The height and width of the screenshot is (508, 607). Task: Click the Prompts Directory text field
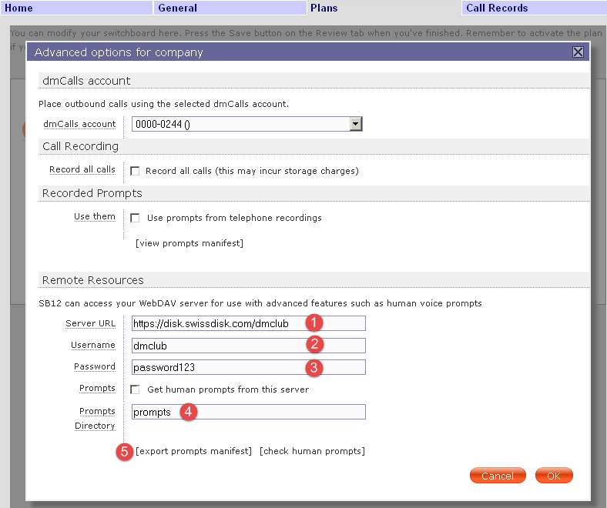(x=249, y=412)
